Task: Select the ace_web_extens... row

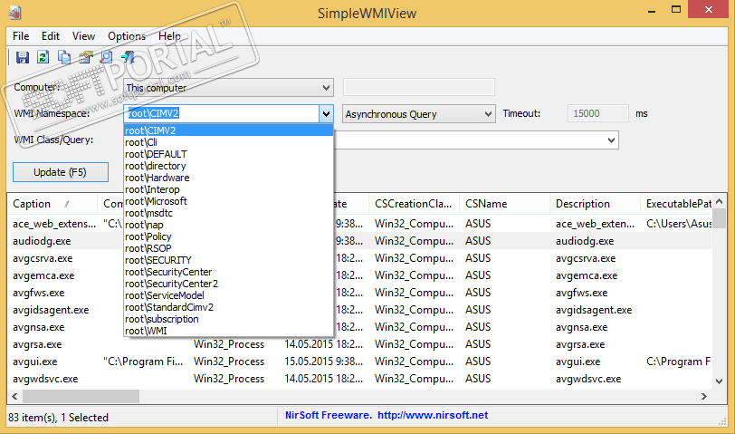Action: pos(359,224)
